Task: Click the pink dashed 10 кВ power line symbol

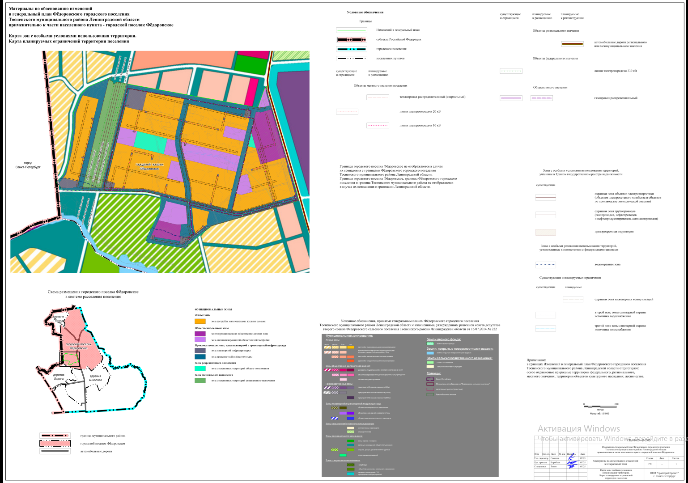Action: 378,126
